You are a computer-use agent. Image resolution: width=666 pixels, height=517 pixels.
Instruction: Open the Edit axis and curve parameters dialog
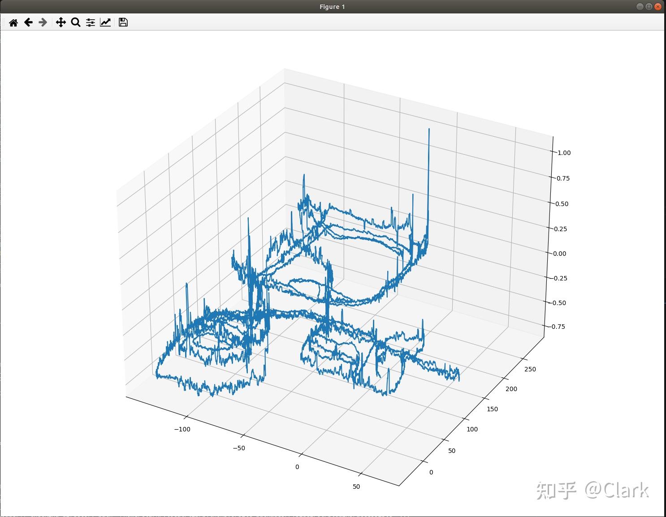pyautogui.click(x=105, y=22)
